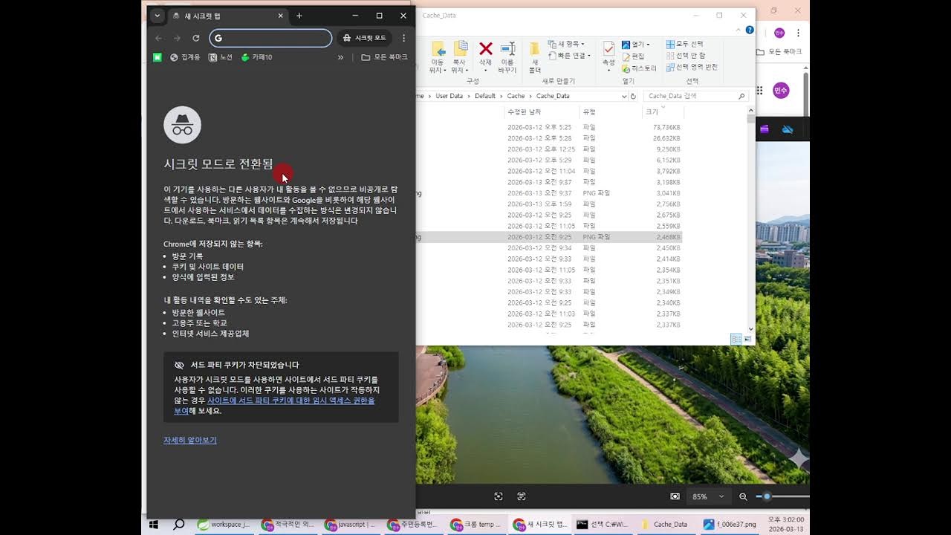
Task: Open the tab search dropdown in the incognito Chrome window
Action: click(x=157, y=16)
